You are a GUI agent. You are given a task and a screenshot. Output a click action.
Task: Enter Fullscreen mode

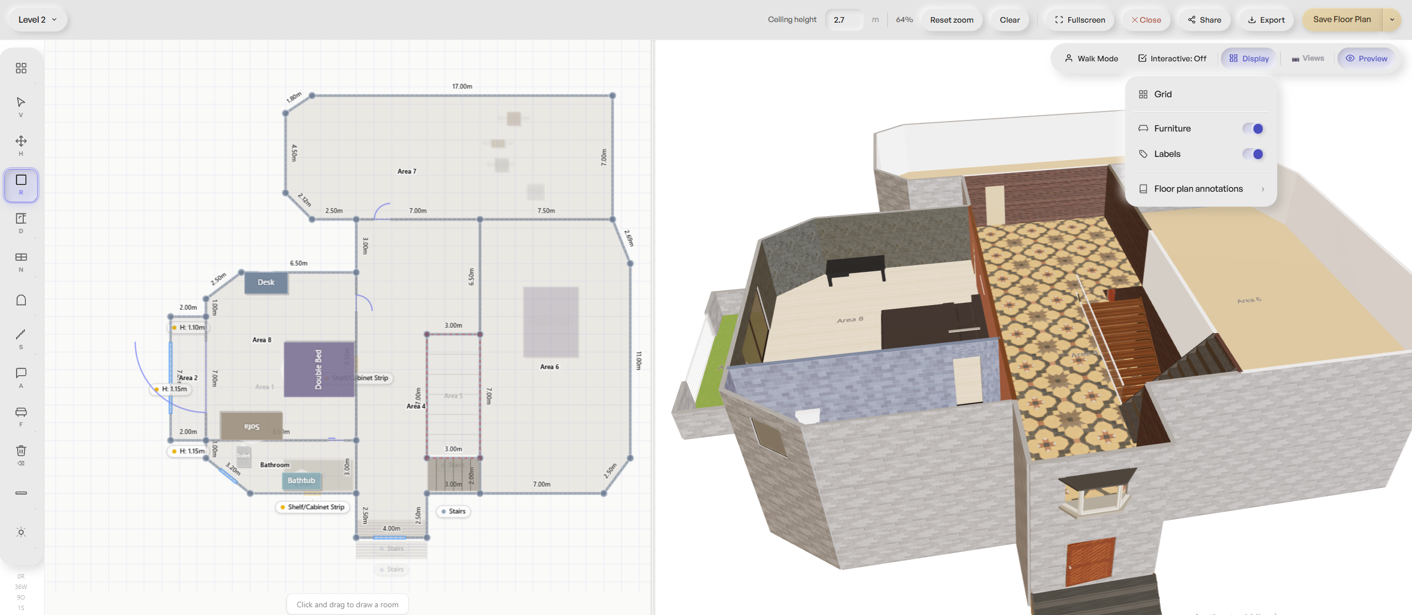click(1080, 20)
